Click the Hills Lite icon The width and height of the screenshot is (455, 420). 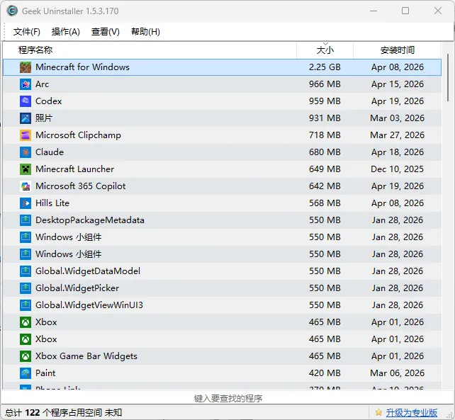click(x=26, y=203)
